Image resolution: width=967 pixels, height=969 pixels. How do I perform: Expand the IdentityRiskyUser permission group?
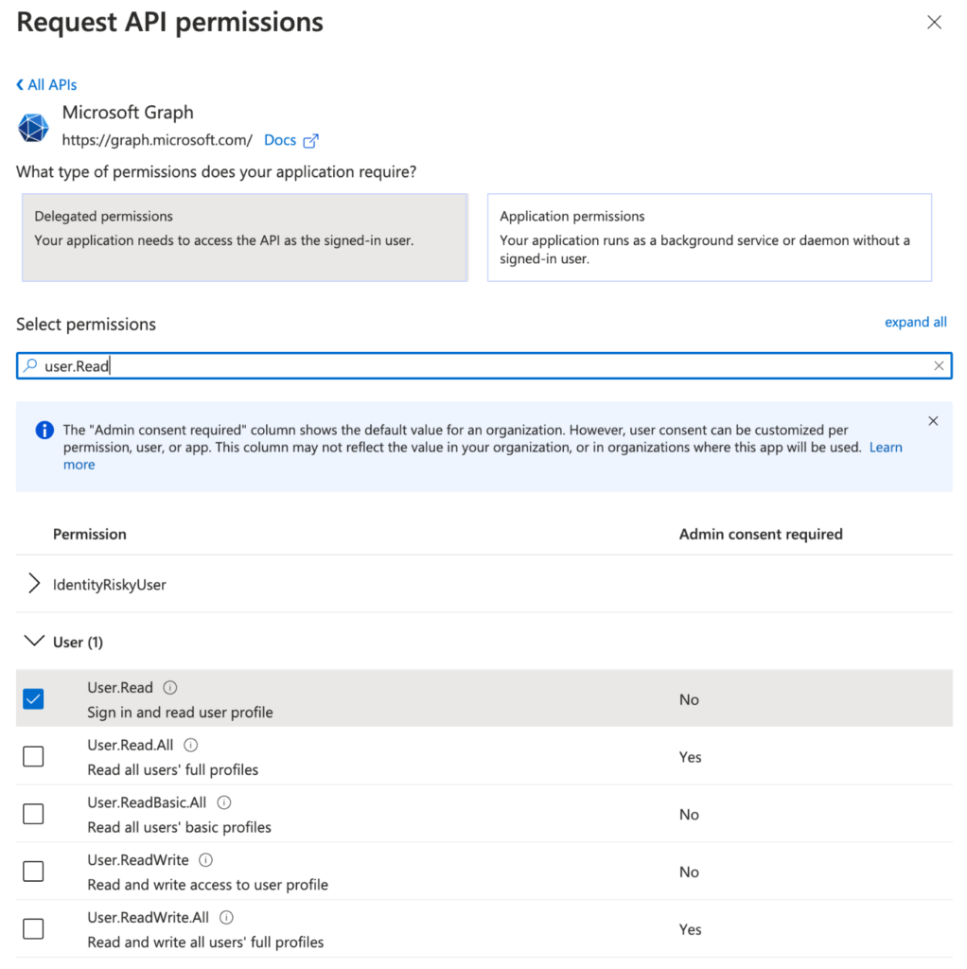(x=35, y=584)
